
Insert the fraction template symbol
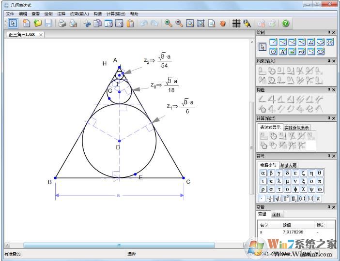point(270,199)
